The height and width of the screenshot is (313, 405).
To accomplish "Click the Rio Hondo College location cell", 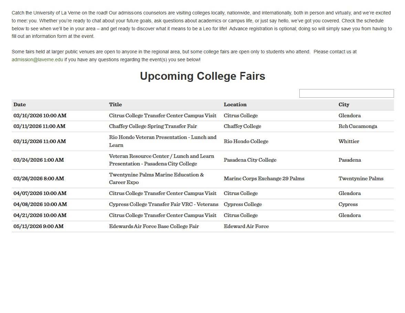I will (x=246, y=141).
